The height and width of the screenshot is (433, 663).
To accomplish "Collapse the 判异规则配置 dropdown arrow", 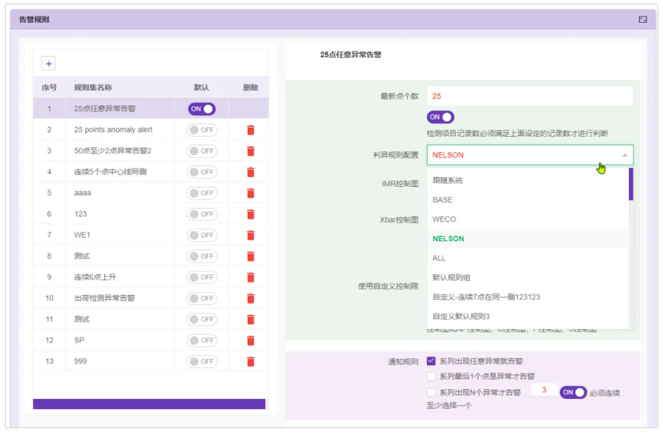I will tap(624, 155).
